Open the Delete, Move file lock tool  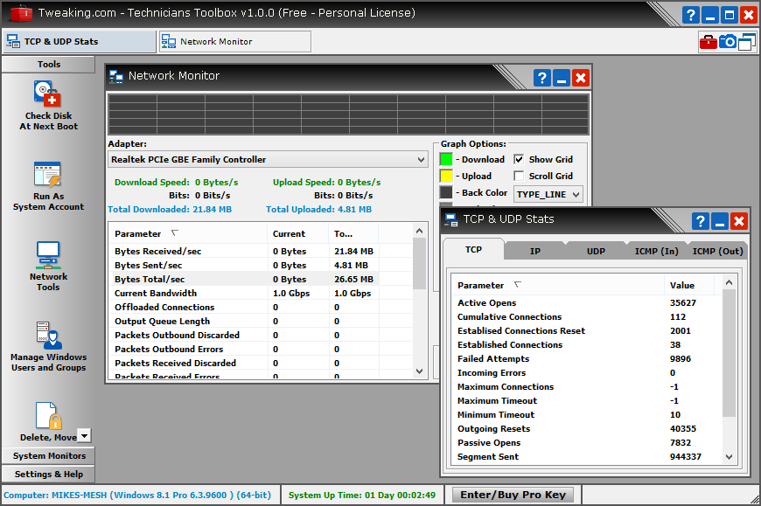pos(48,421)
